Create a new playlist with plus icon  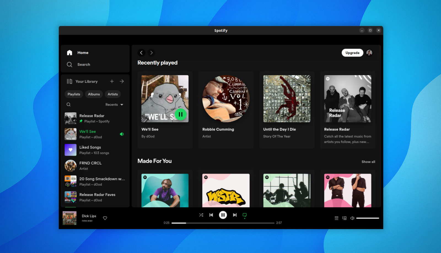point(112,81)
